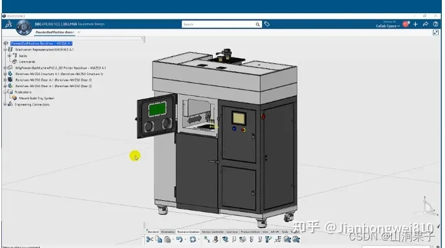
Task: Select the Publications tree item label
Action: coord(23,92)
